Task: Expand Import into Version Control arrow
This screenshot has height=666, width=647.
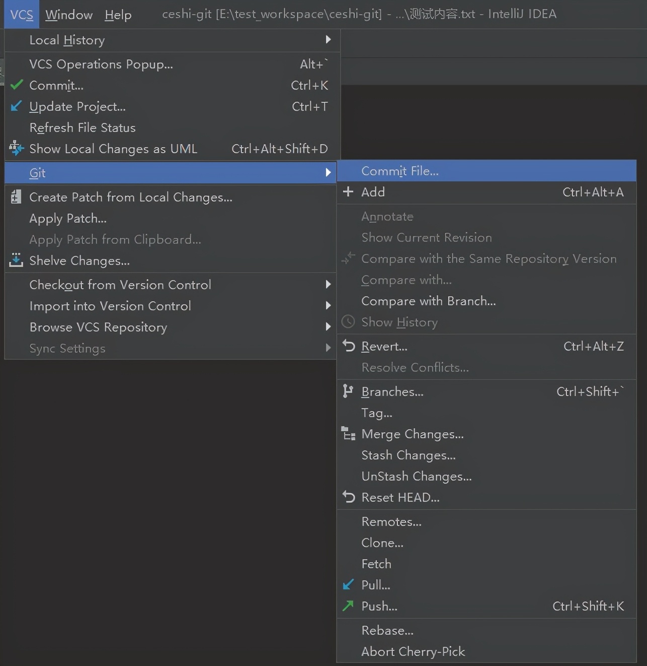Action: pos(328,305)
